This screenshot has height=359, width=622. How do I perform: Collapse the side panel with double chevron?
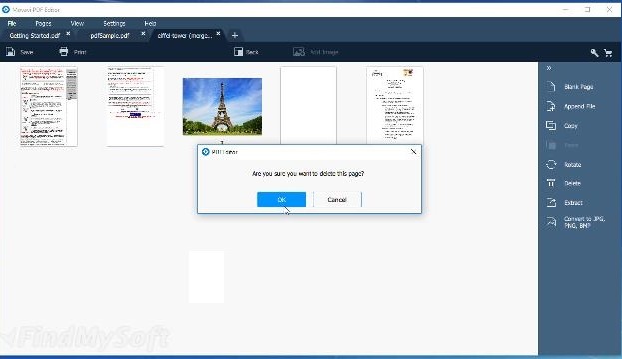click(x=549, y=68)
